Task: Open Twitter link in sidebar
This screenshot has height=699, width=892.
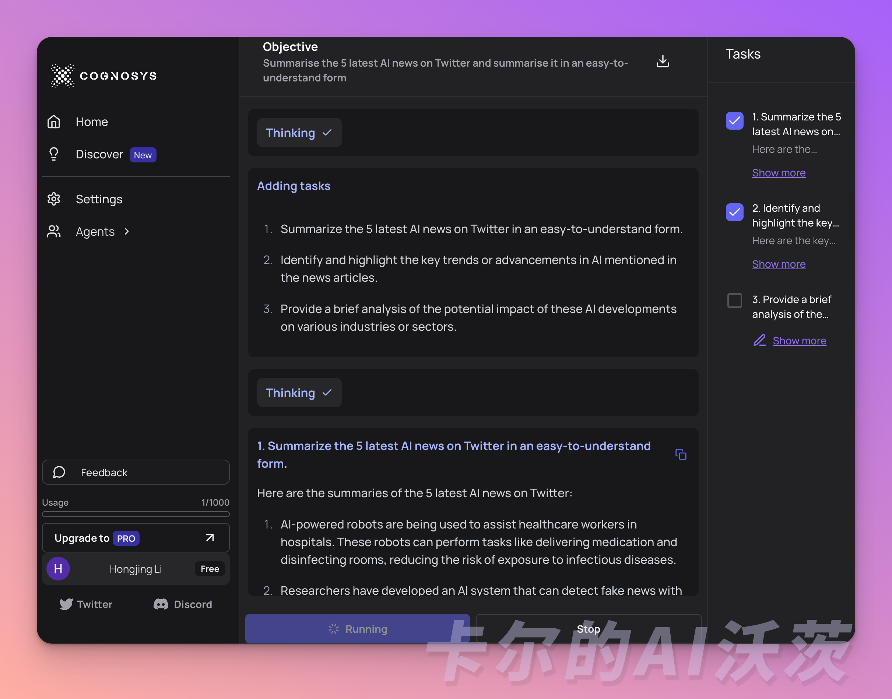Action: click(x=86, y=604)
